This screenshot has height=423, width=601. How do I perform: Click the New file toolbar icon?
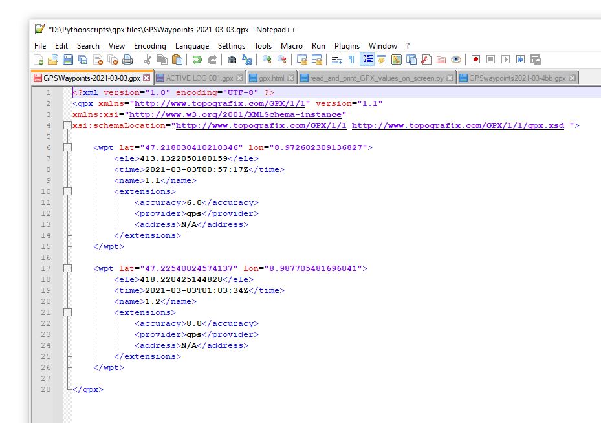pyautogui.click(x=39, y=60)
